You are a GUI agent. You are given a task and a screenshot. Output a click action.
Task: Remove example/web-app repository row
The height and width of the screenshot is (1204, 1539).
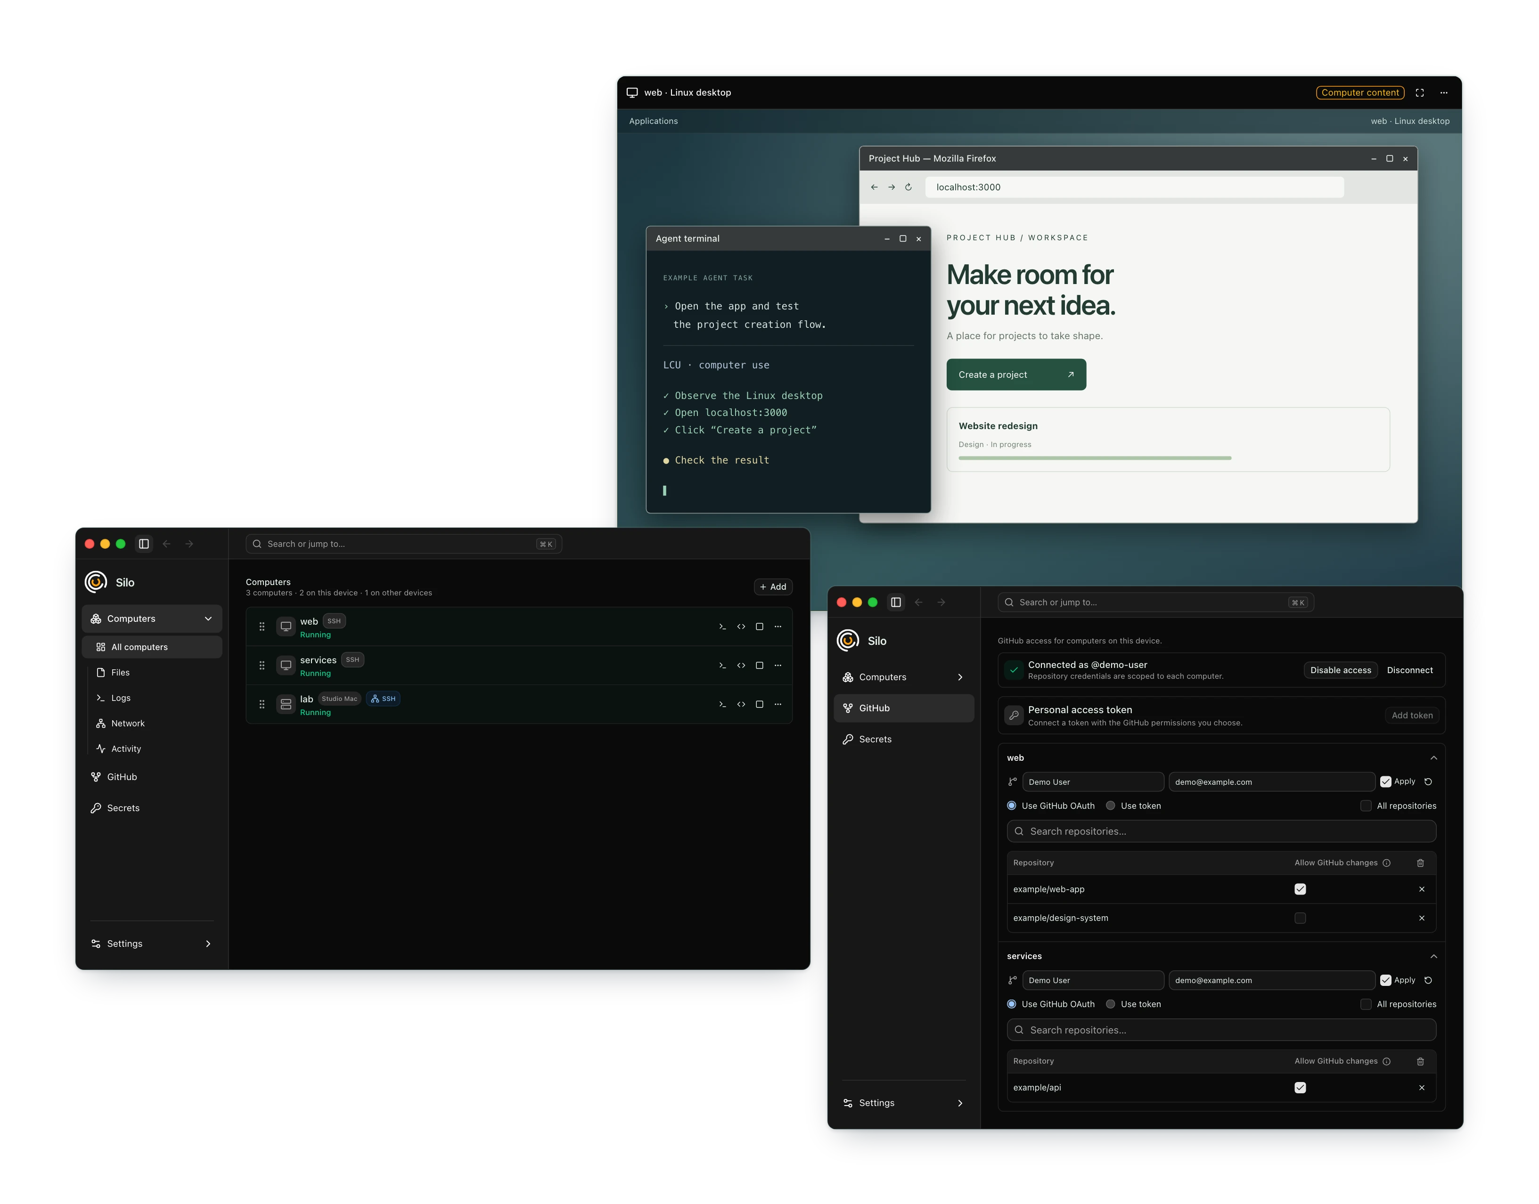tap(1422, 890)
